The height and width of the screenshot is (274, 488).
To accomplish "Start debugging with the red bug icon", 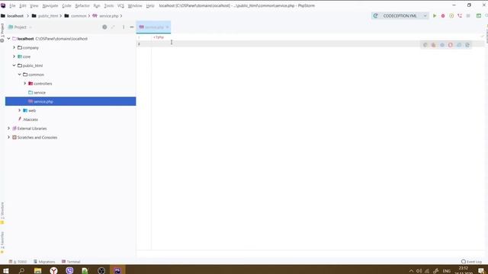I will [x=443, y=16].
